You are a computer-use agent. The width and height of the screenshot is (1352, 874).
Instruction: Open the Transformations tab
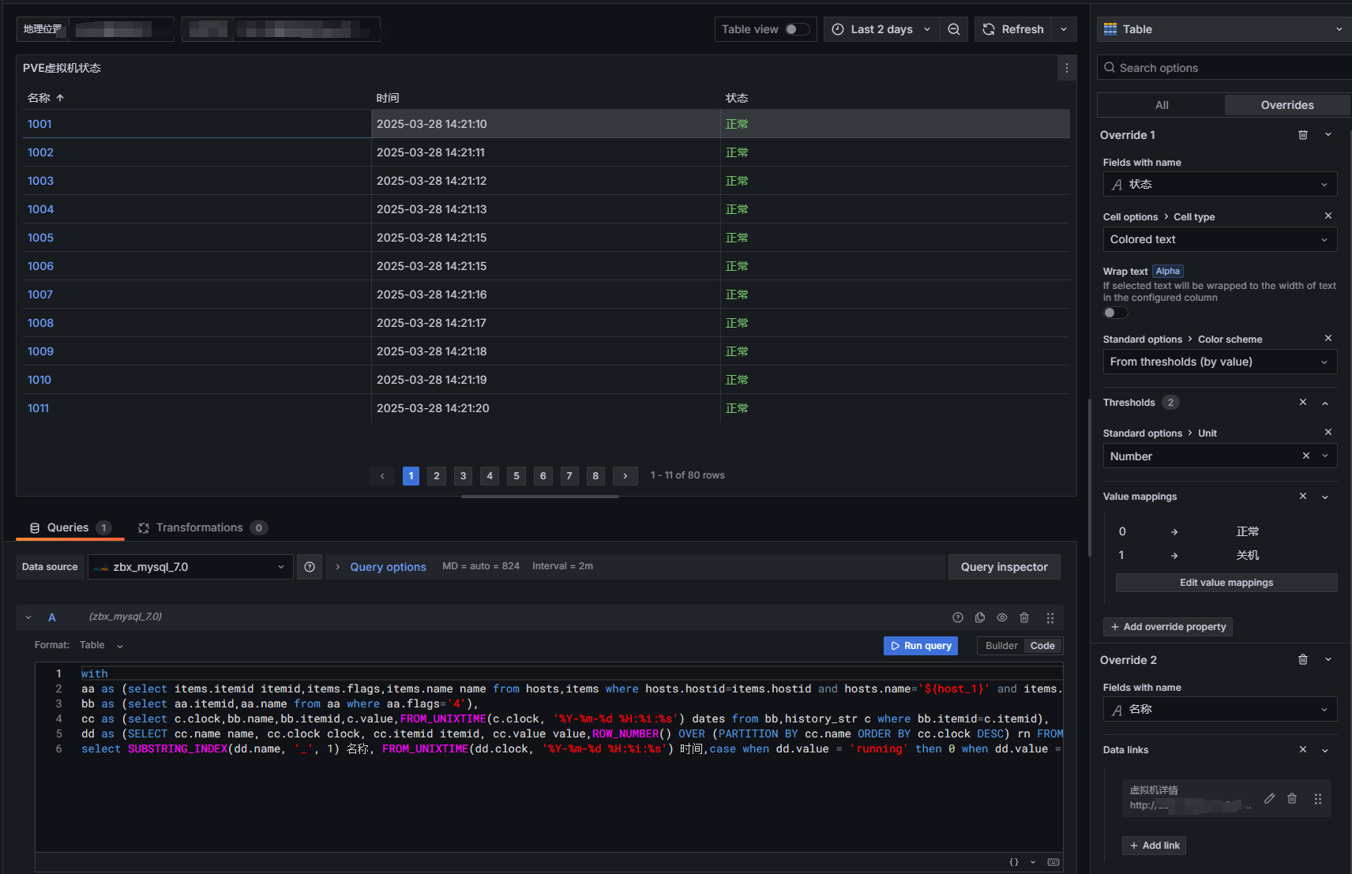pyautogui.click(x=202, y=527)
